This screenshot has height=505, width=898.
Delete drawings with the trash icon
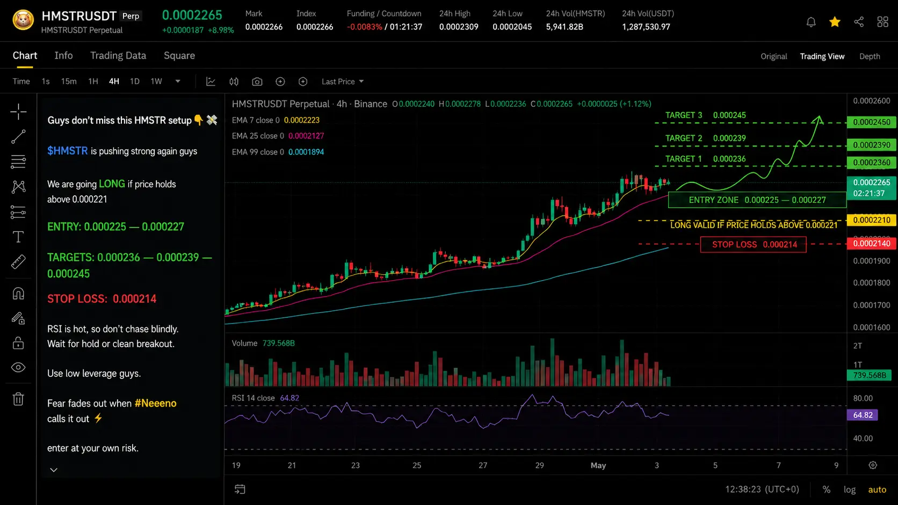click(x=18, y=399)
